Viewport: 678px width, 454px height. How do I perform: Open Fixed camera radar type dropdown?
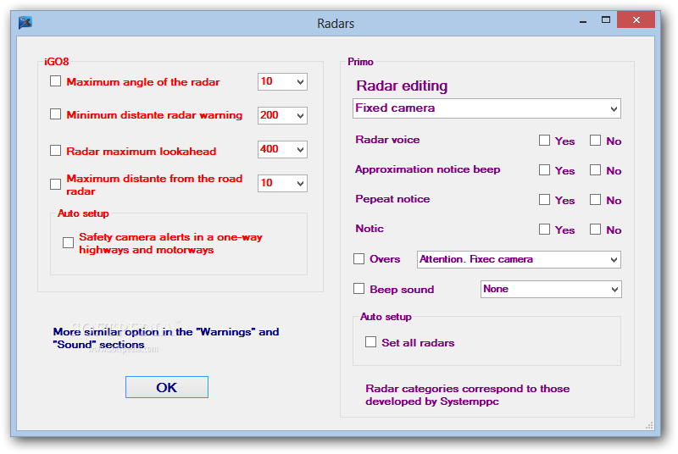[486, 108]
